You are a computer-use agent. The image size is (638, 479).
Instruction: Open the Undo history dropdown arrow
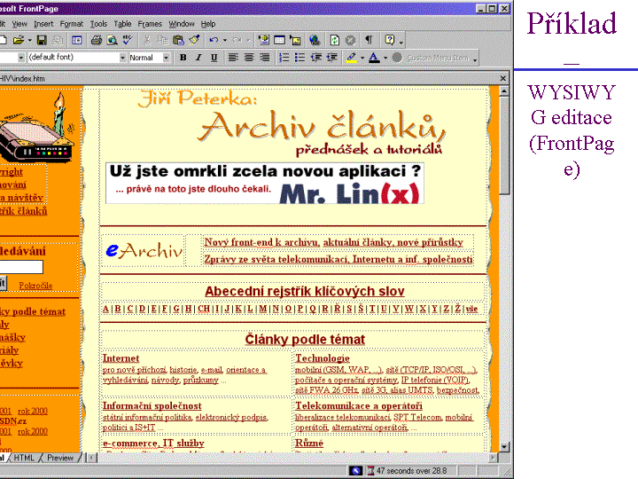[224, 40]
